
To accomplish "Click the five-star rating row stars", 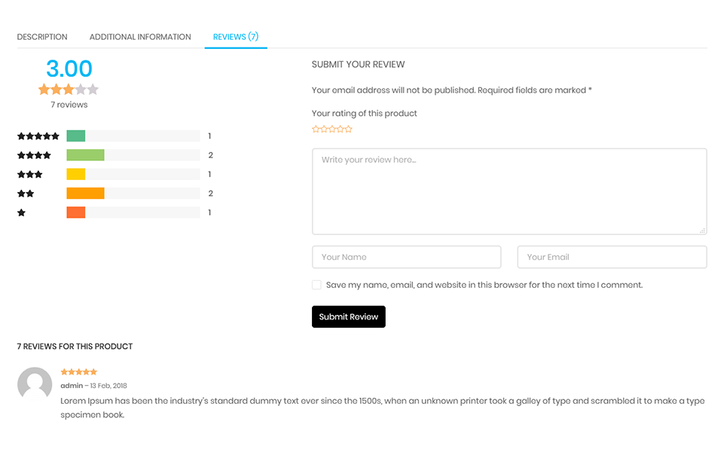I will [x=38, y=136].
